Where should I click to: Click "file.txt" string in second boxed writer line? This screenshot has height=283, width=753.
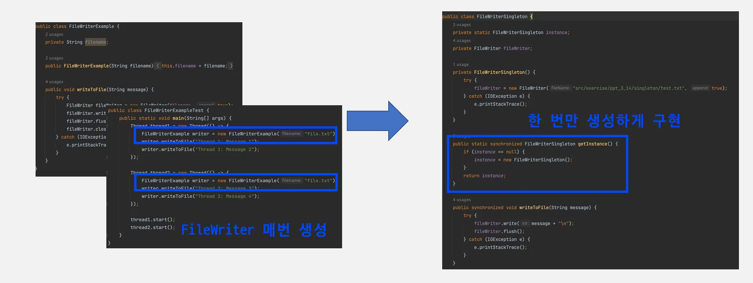tap(318, 180)
